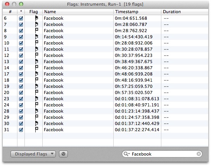Click the flag icon in row 12
The image size is (211, 166).
pos(36,55)
